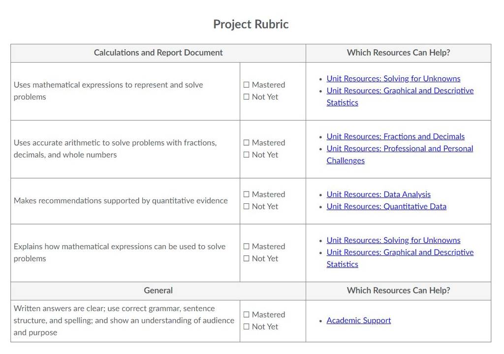The height and width of the screenshot is (354, 504).
Task: Open Unit Resources: Fractions and Decimals link
Action: pyautogui.click(x=396, y=137)
